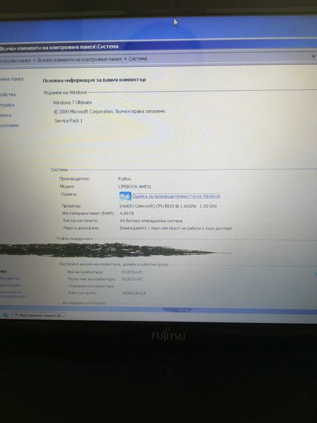Open address bar history dropdown arrow
Screen dimensions: 317x423
313,56
